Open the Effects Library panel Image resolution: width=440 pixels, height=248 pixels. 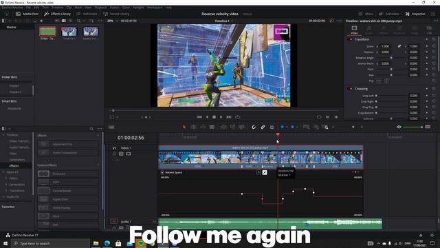click(x=57, y=14)
